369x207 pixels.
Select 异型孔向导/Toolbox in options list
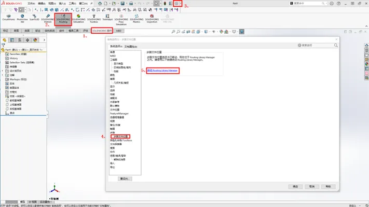click(121, 140)
